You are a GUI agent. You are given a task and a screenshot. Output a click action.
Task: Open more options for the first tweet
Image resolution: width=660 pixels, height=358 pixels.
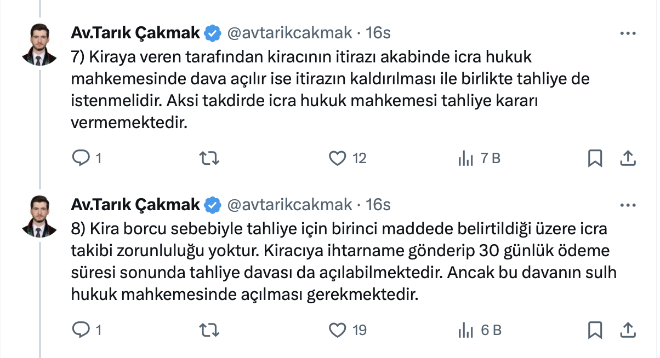[x=627, y=33]
